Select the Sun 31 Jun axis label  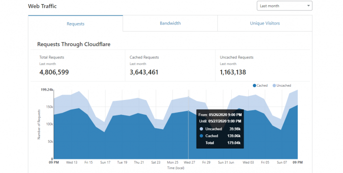pos(226,162)
